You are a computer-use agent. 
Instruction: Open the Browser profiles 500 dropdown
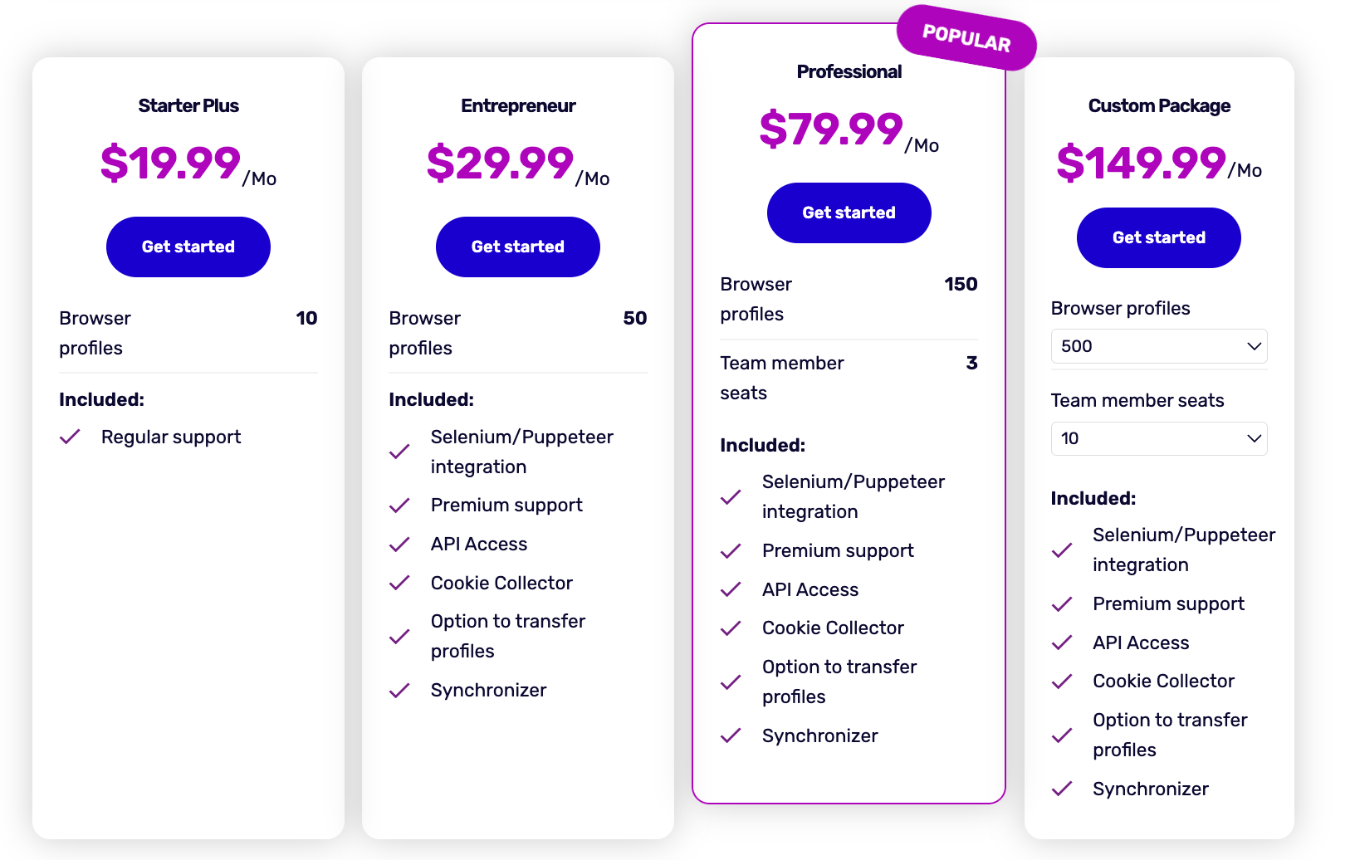[1158, 346]
